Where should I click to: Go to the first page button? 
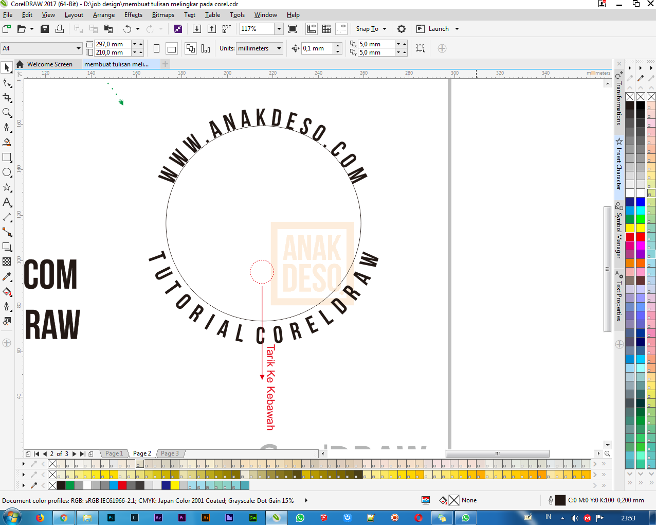pos(37,454)
